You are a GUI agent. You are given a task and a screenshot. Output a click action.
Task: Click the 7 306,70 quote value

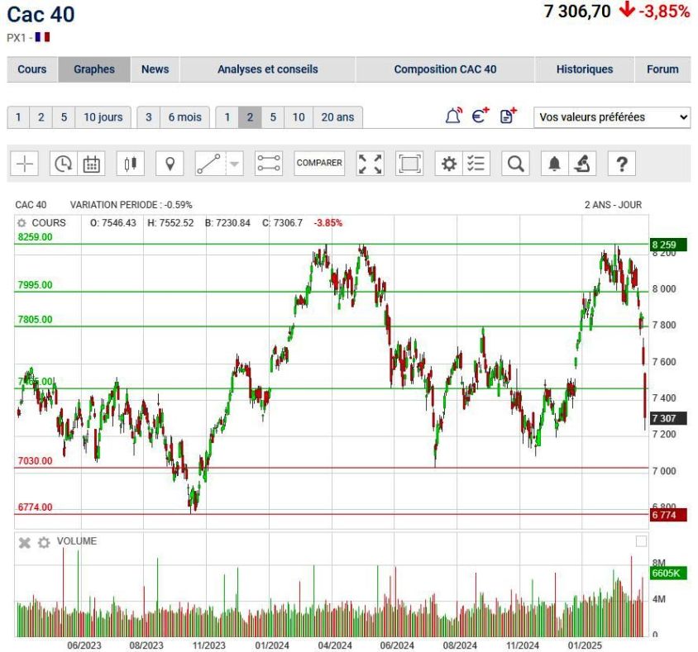(x=577, y=11)
